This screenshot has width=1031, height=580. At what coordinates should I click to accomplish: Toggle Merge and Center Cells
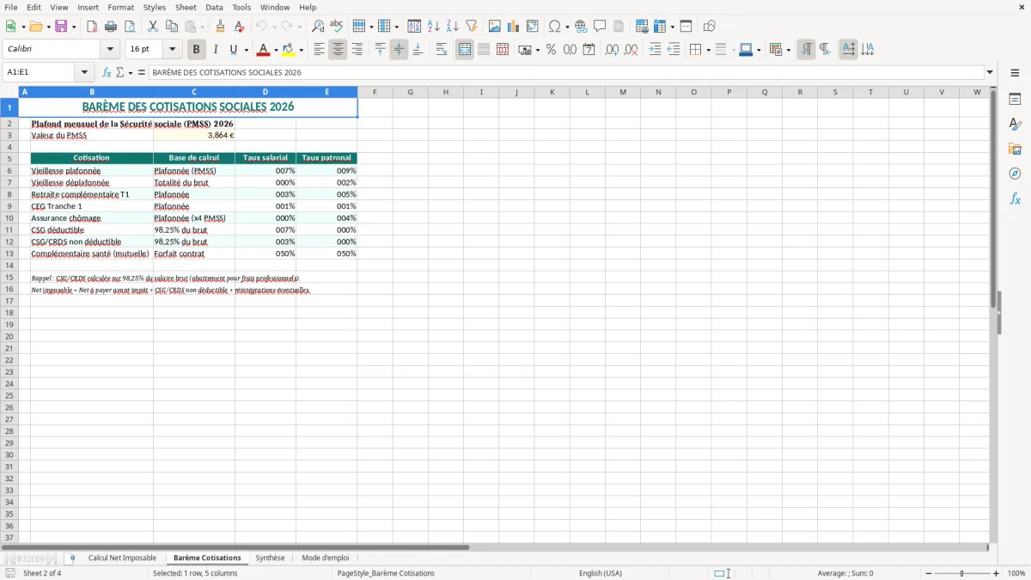pos(465,50)
